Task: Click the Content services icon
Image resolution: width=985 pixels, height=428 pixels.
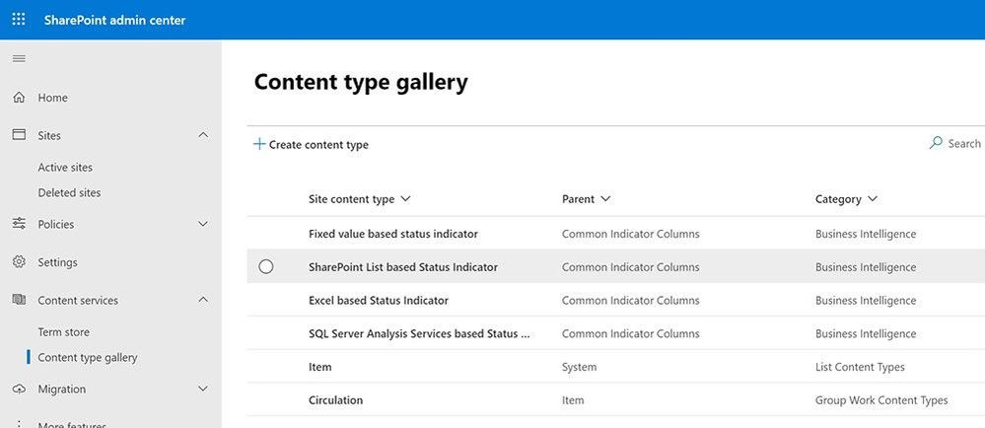Action: click(x=19, y=300)
